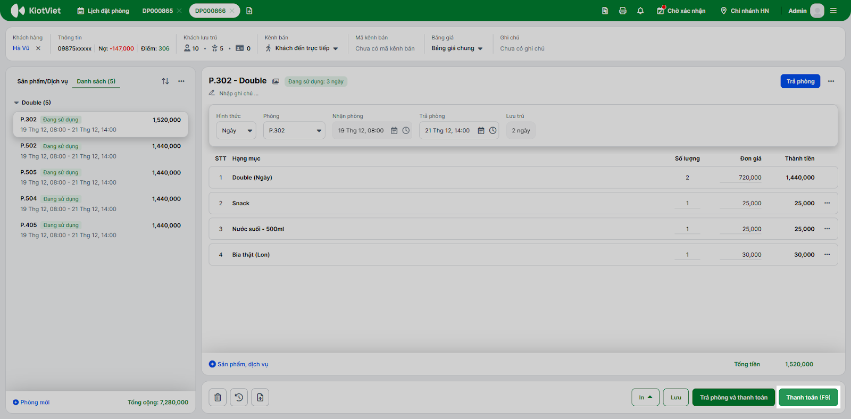Open the check-in date calendar icon
This screenshot has width=851, height=419.
point(394,131)
